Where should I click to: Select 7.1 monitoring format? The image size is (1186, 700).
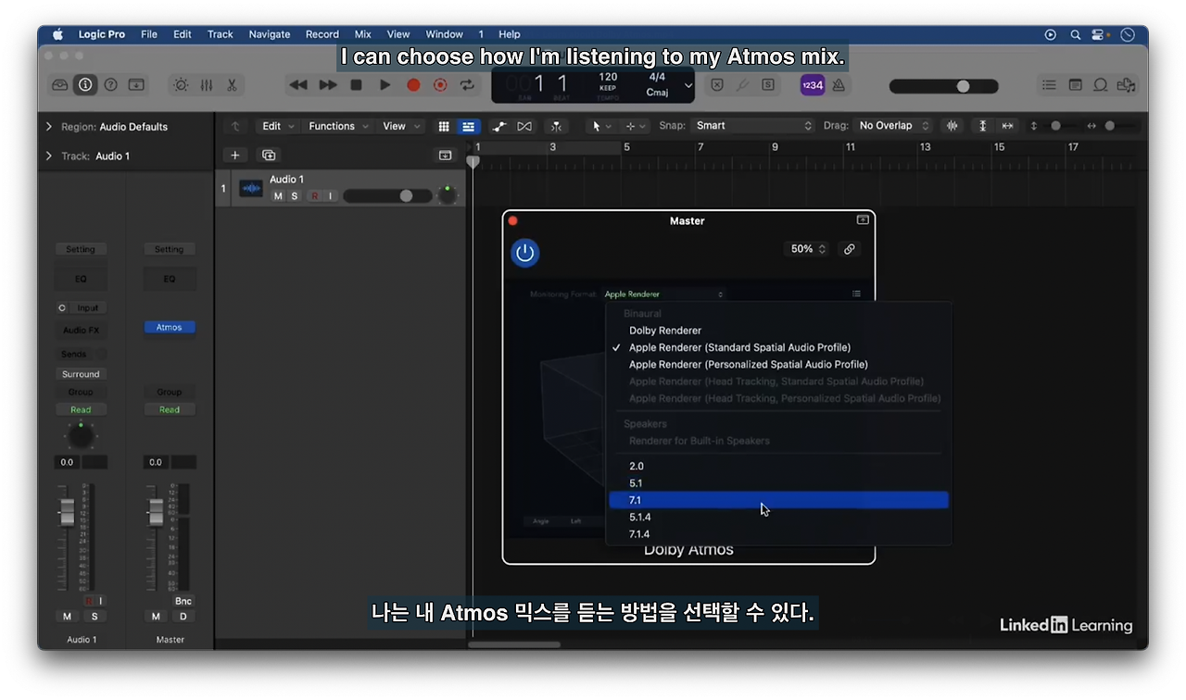(778, 500)
